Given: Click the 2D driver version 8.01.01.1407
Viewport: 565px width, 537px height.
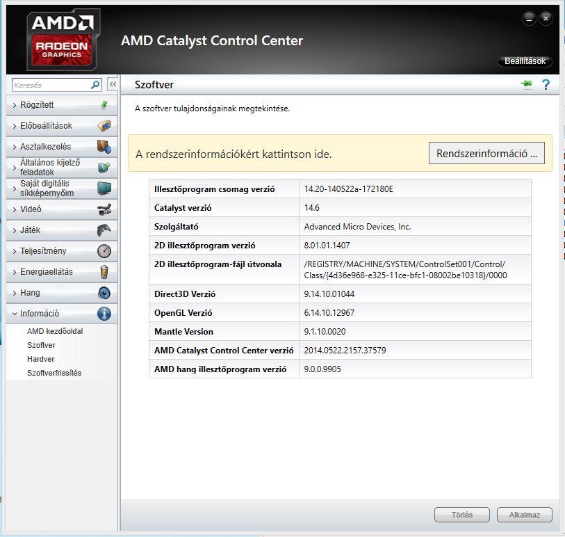Looking at the screenshot, I should point(327,246).
